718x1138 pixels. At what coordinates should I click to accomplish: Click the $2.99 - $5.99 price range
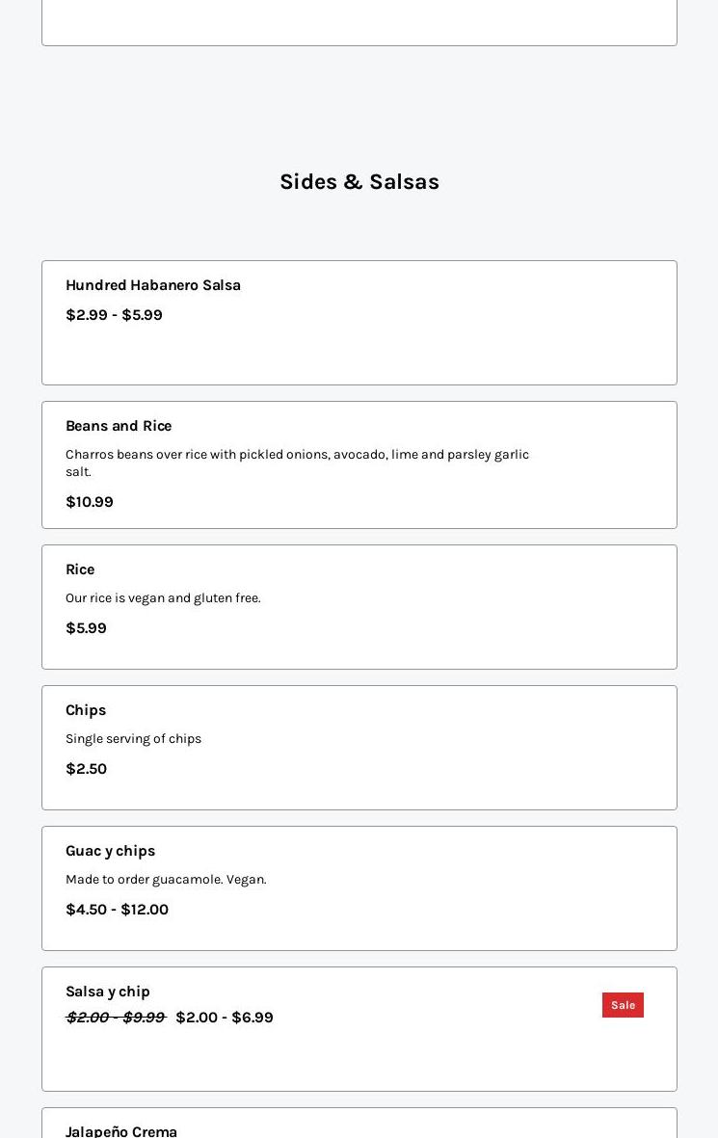click(114, 315)
